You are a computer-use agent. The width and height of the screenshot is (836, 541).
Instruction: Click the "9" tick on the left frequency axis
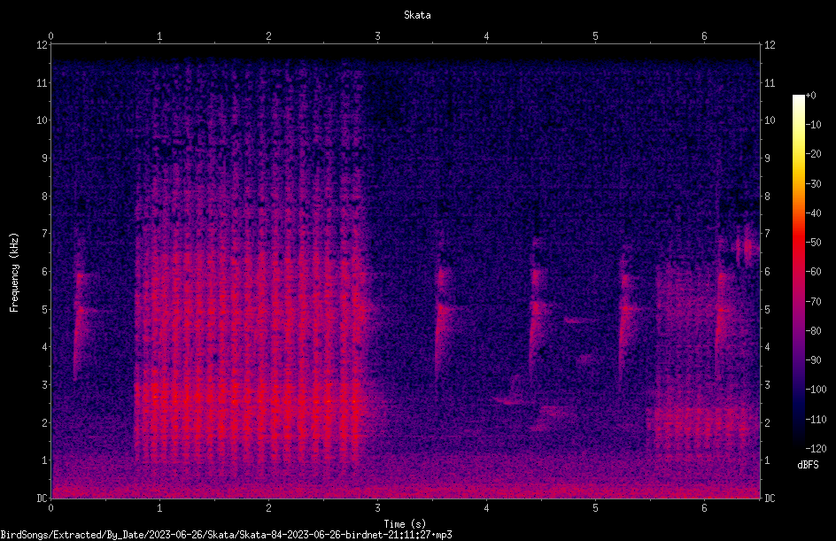pyautogui.click(x=45, y=158)
